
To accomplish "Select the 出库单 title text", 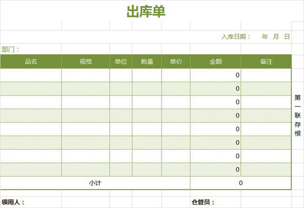I will coord(146,11).
